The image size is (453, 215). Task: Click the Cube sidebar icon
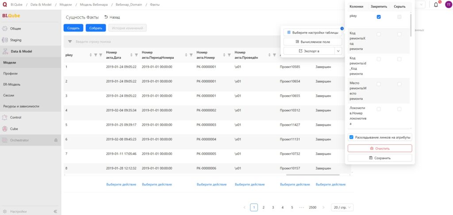(x=4, y=129)
